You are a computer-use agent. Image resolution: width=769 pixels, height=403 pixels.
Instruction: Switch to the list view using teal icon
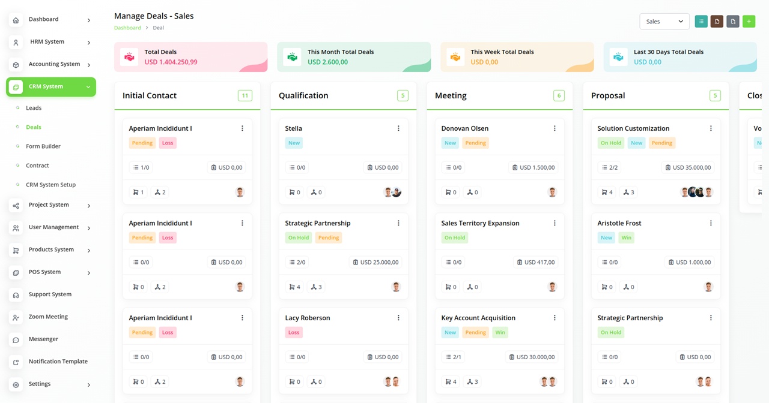point(701,22)
